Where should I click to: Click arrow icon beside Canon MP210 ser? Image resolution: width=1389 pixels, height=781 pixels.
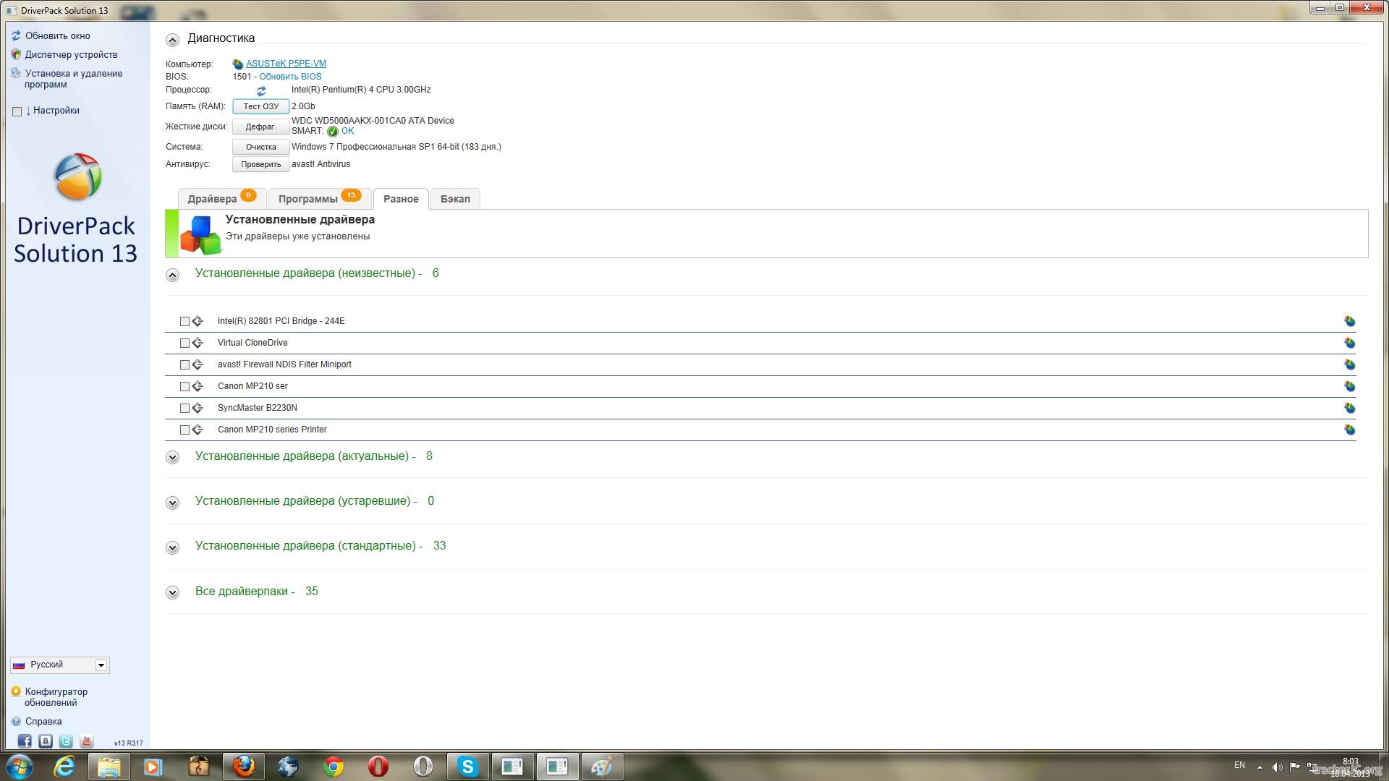(x=197, y=386)
